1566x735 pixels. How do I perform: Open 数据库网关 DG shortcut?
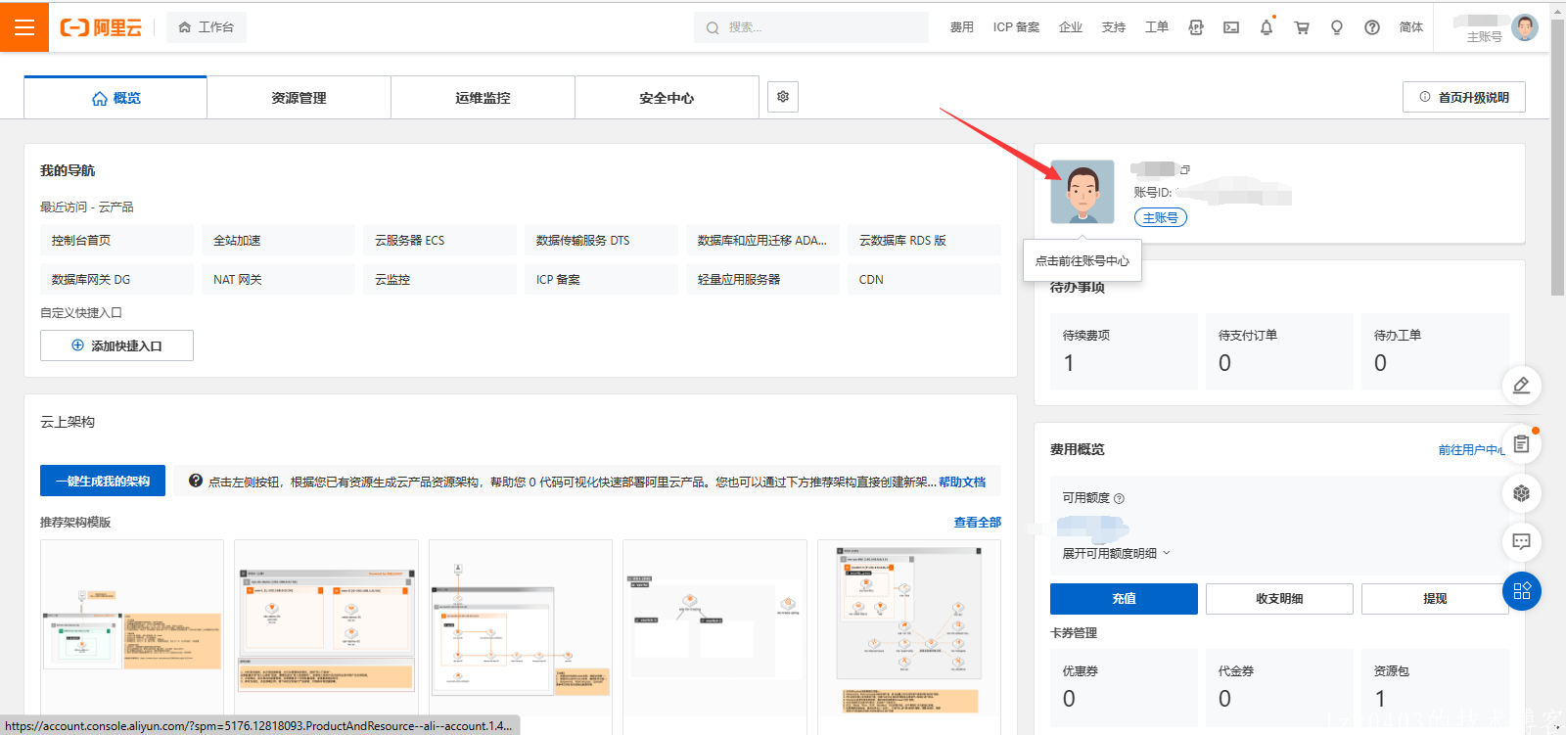pos(116,279)
